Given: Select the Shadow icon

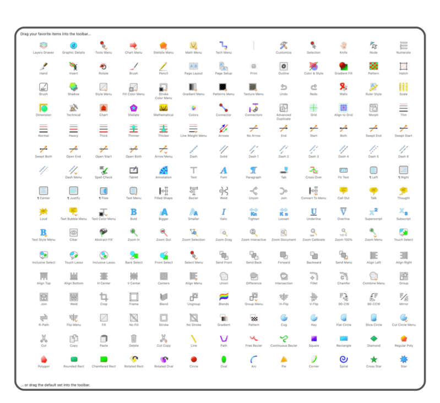Looking at the screenshot, I should coord(74,87).
